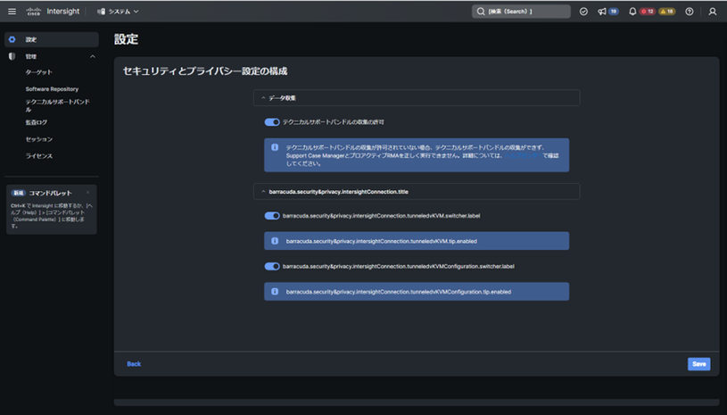Open テクニカルサポートバンドル in the sidebar
This screenshot has height=415, width=727.
click(57, 105)
